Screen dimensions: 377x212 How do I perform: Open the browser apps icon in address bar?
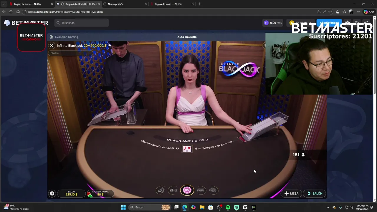point(319,12)
